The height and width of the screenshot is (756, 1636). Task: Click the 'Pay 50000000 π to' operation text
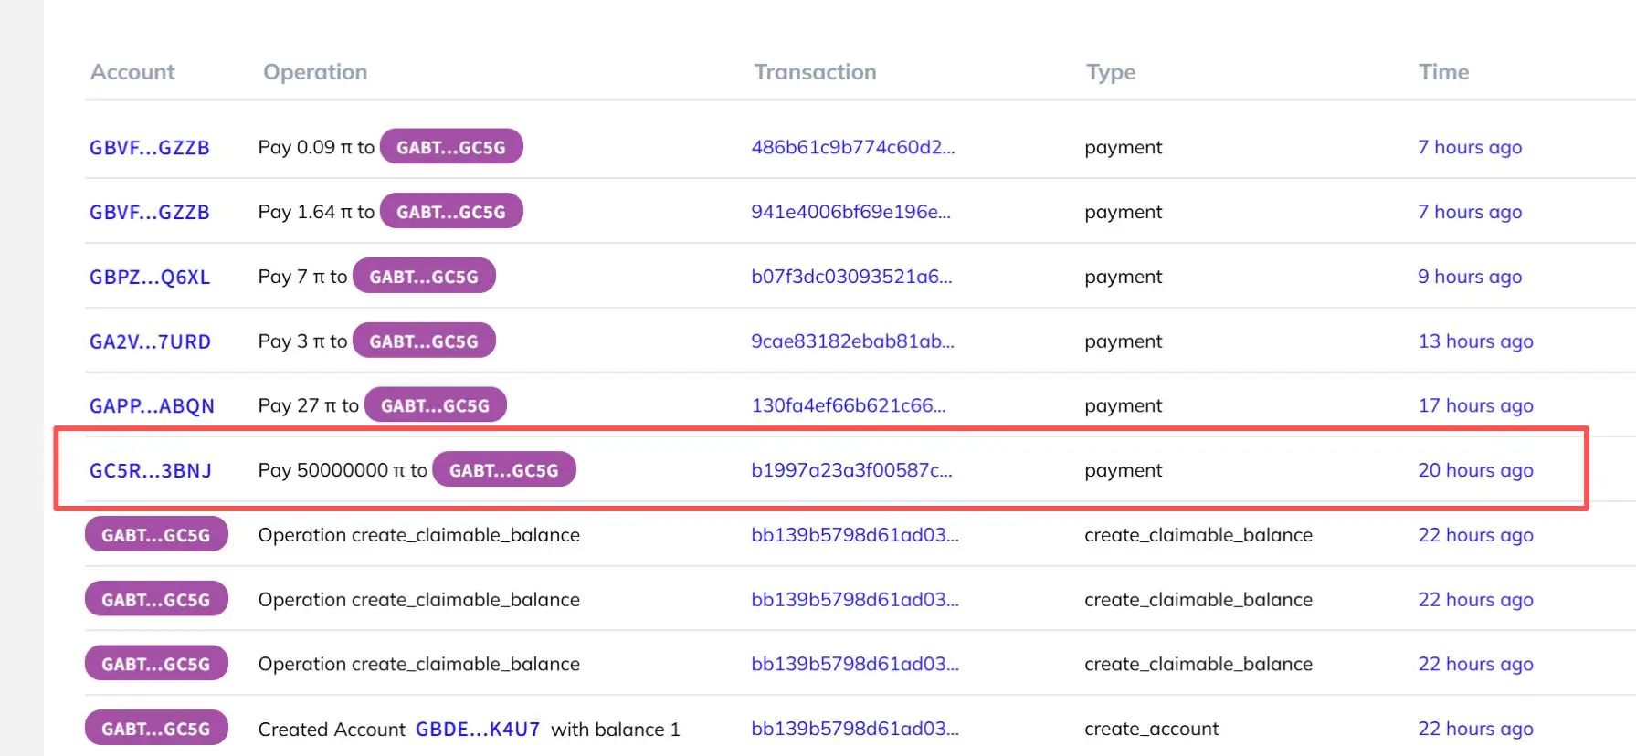pyautogui.click(x=343, y=470)
